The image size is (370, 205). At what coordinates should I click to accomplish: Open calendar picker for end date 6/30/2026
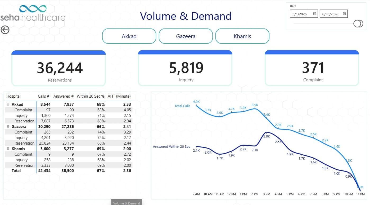344,14
